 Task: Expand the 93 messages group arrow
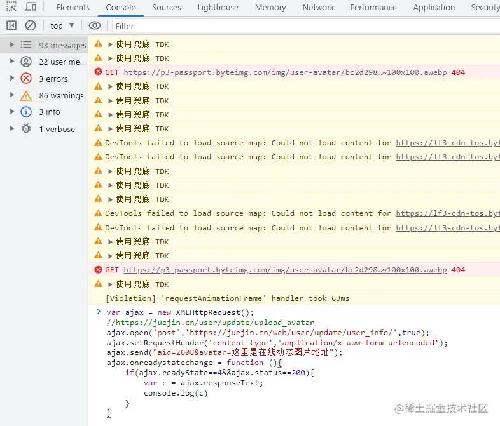(12, 44)
